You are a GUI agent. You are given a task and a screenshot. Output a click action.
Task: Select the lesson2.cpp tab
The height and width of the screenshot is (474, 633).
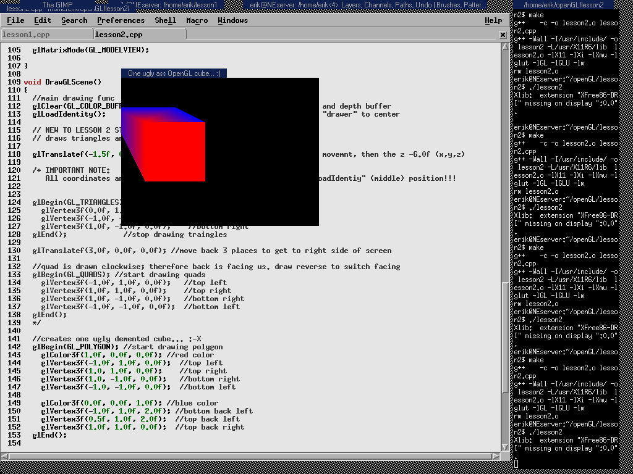coord(119,35)
